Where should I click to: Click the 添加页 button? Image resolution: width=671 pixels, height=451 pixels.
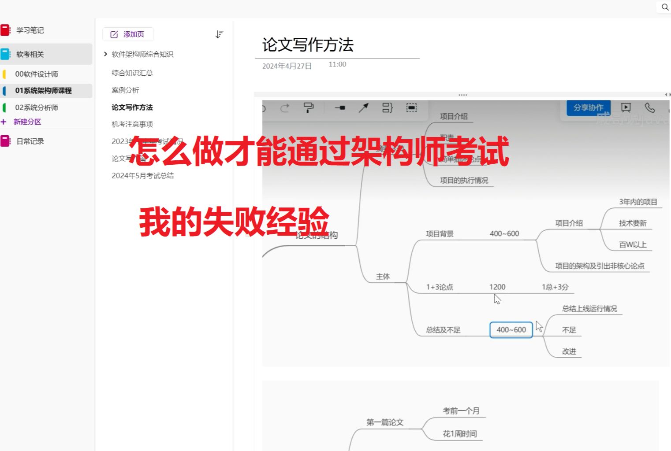click(x=128, y=34)
